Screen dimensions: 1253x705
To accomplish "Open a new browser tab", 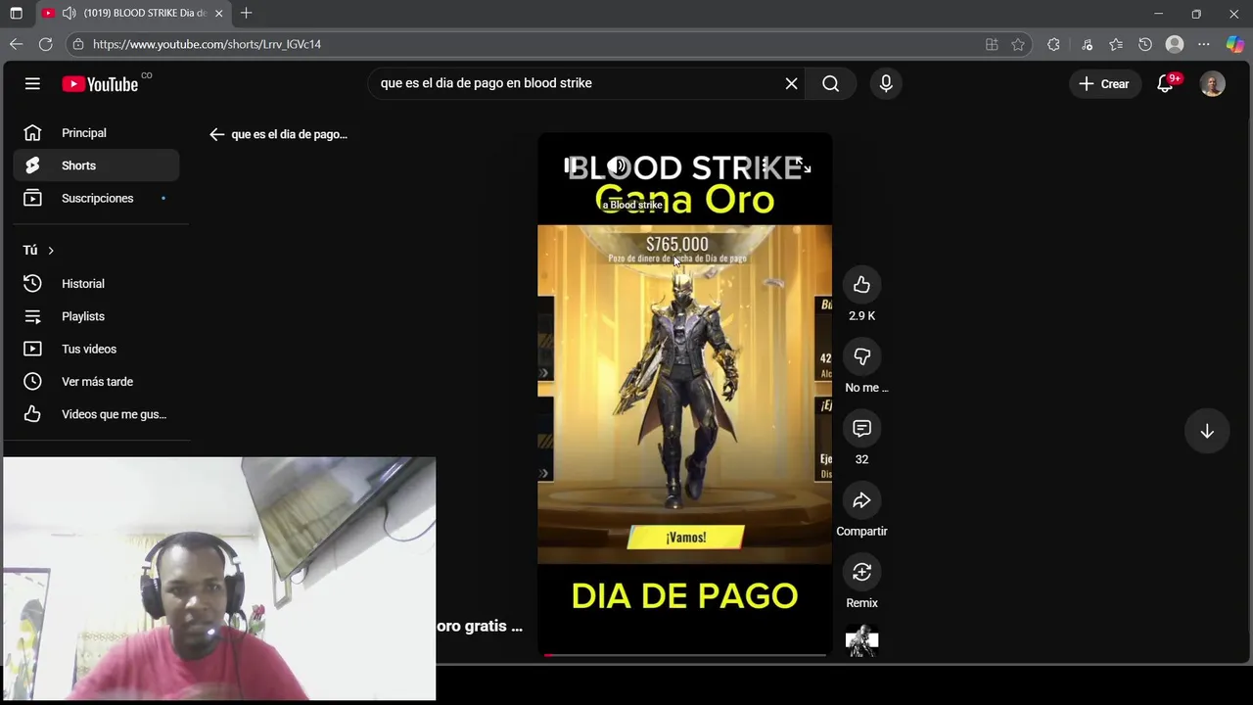I will (246, 13).
